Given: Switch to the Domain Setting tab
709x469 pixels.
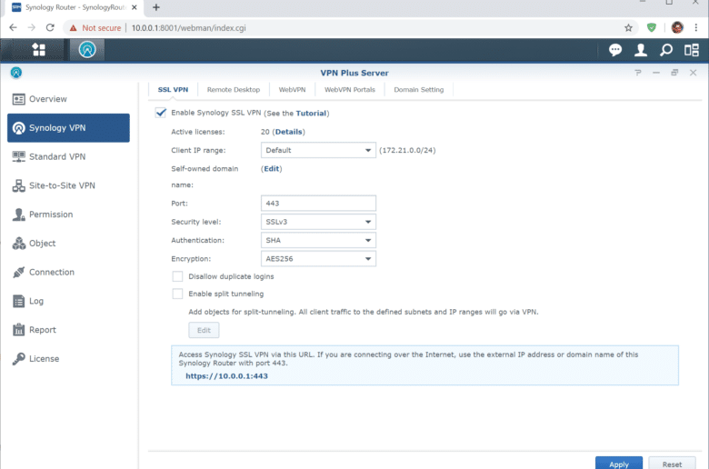Looking at the screenshot, I should [x=419, y=90].
